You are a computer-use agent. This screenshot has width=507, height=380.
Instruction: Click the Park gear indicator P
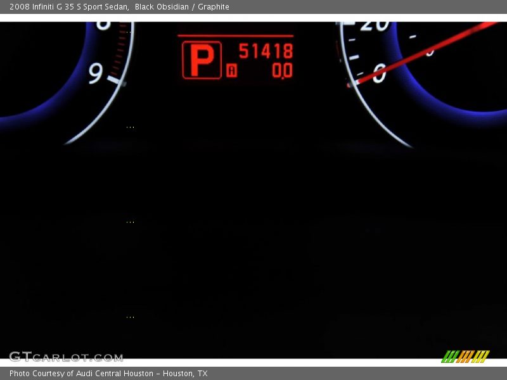tap(202, 60)
